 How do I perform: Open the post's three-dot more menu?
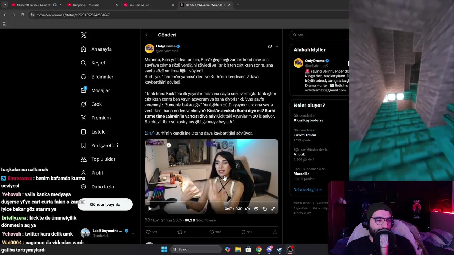pos(276,46)
